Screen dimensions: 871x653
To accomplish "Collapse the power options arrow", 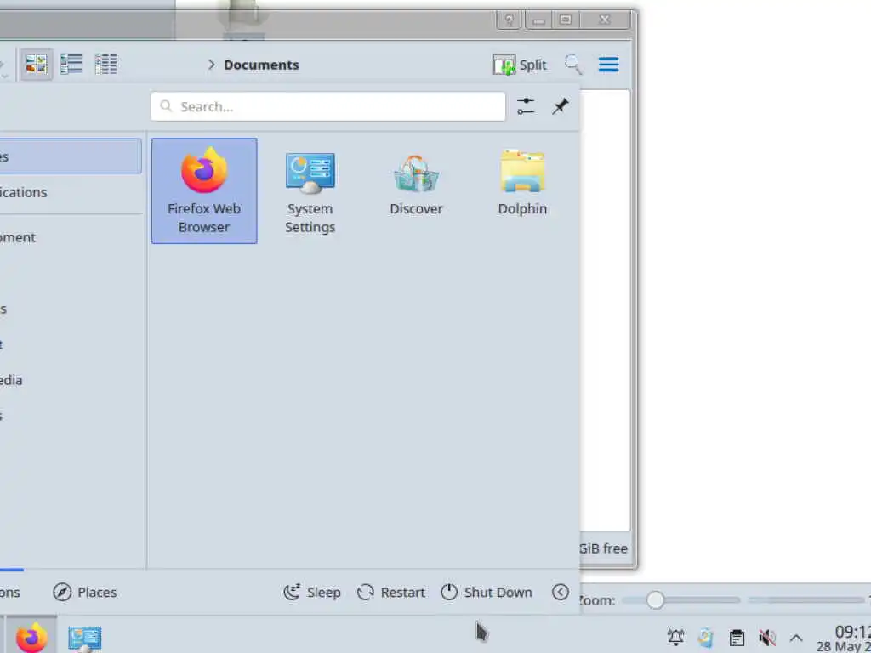I will [560, 592].
